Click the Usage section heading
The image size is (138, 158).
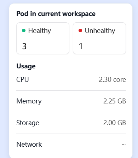26,66
